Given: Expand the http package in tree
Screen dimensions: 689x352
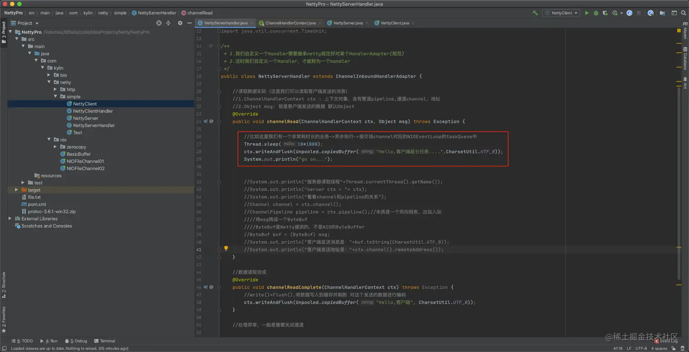Looking at the screenshot, I should (x=56, y=90).
